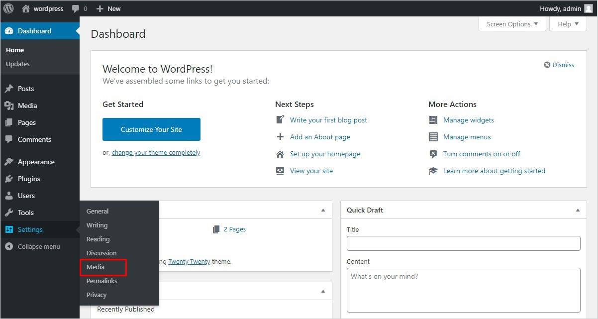The width and height of the screenshot is (598, 319).
Task: Open the comments bubble icon in admin bar
Action: pos(76,8)
